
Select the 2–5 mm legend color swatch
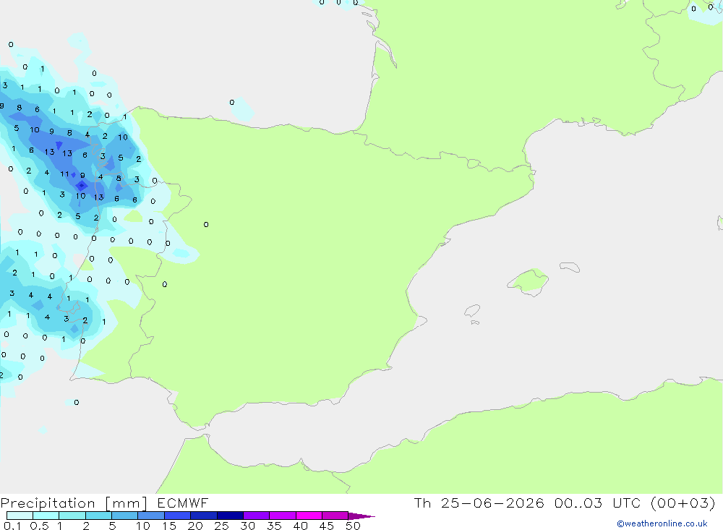[98, 516]
